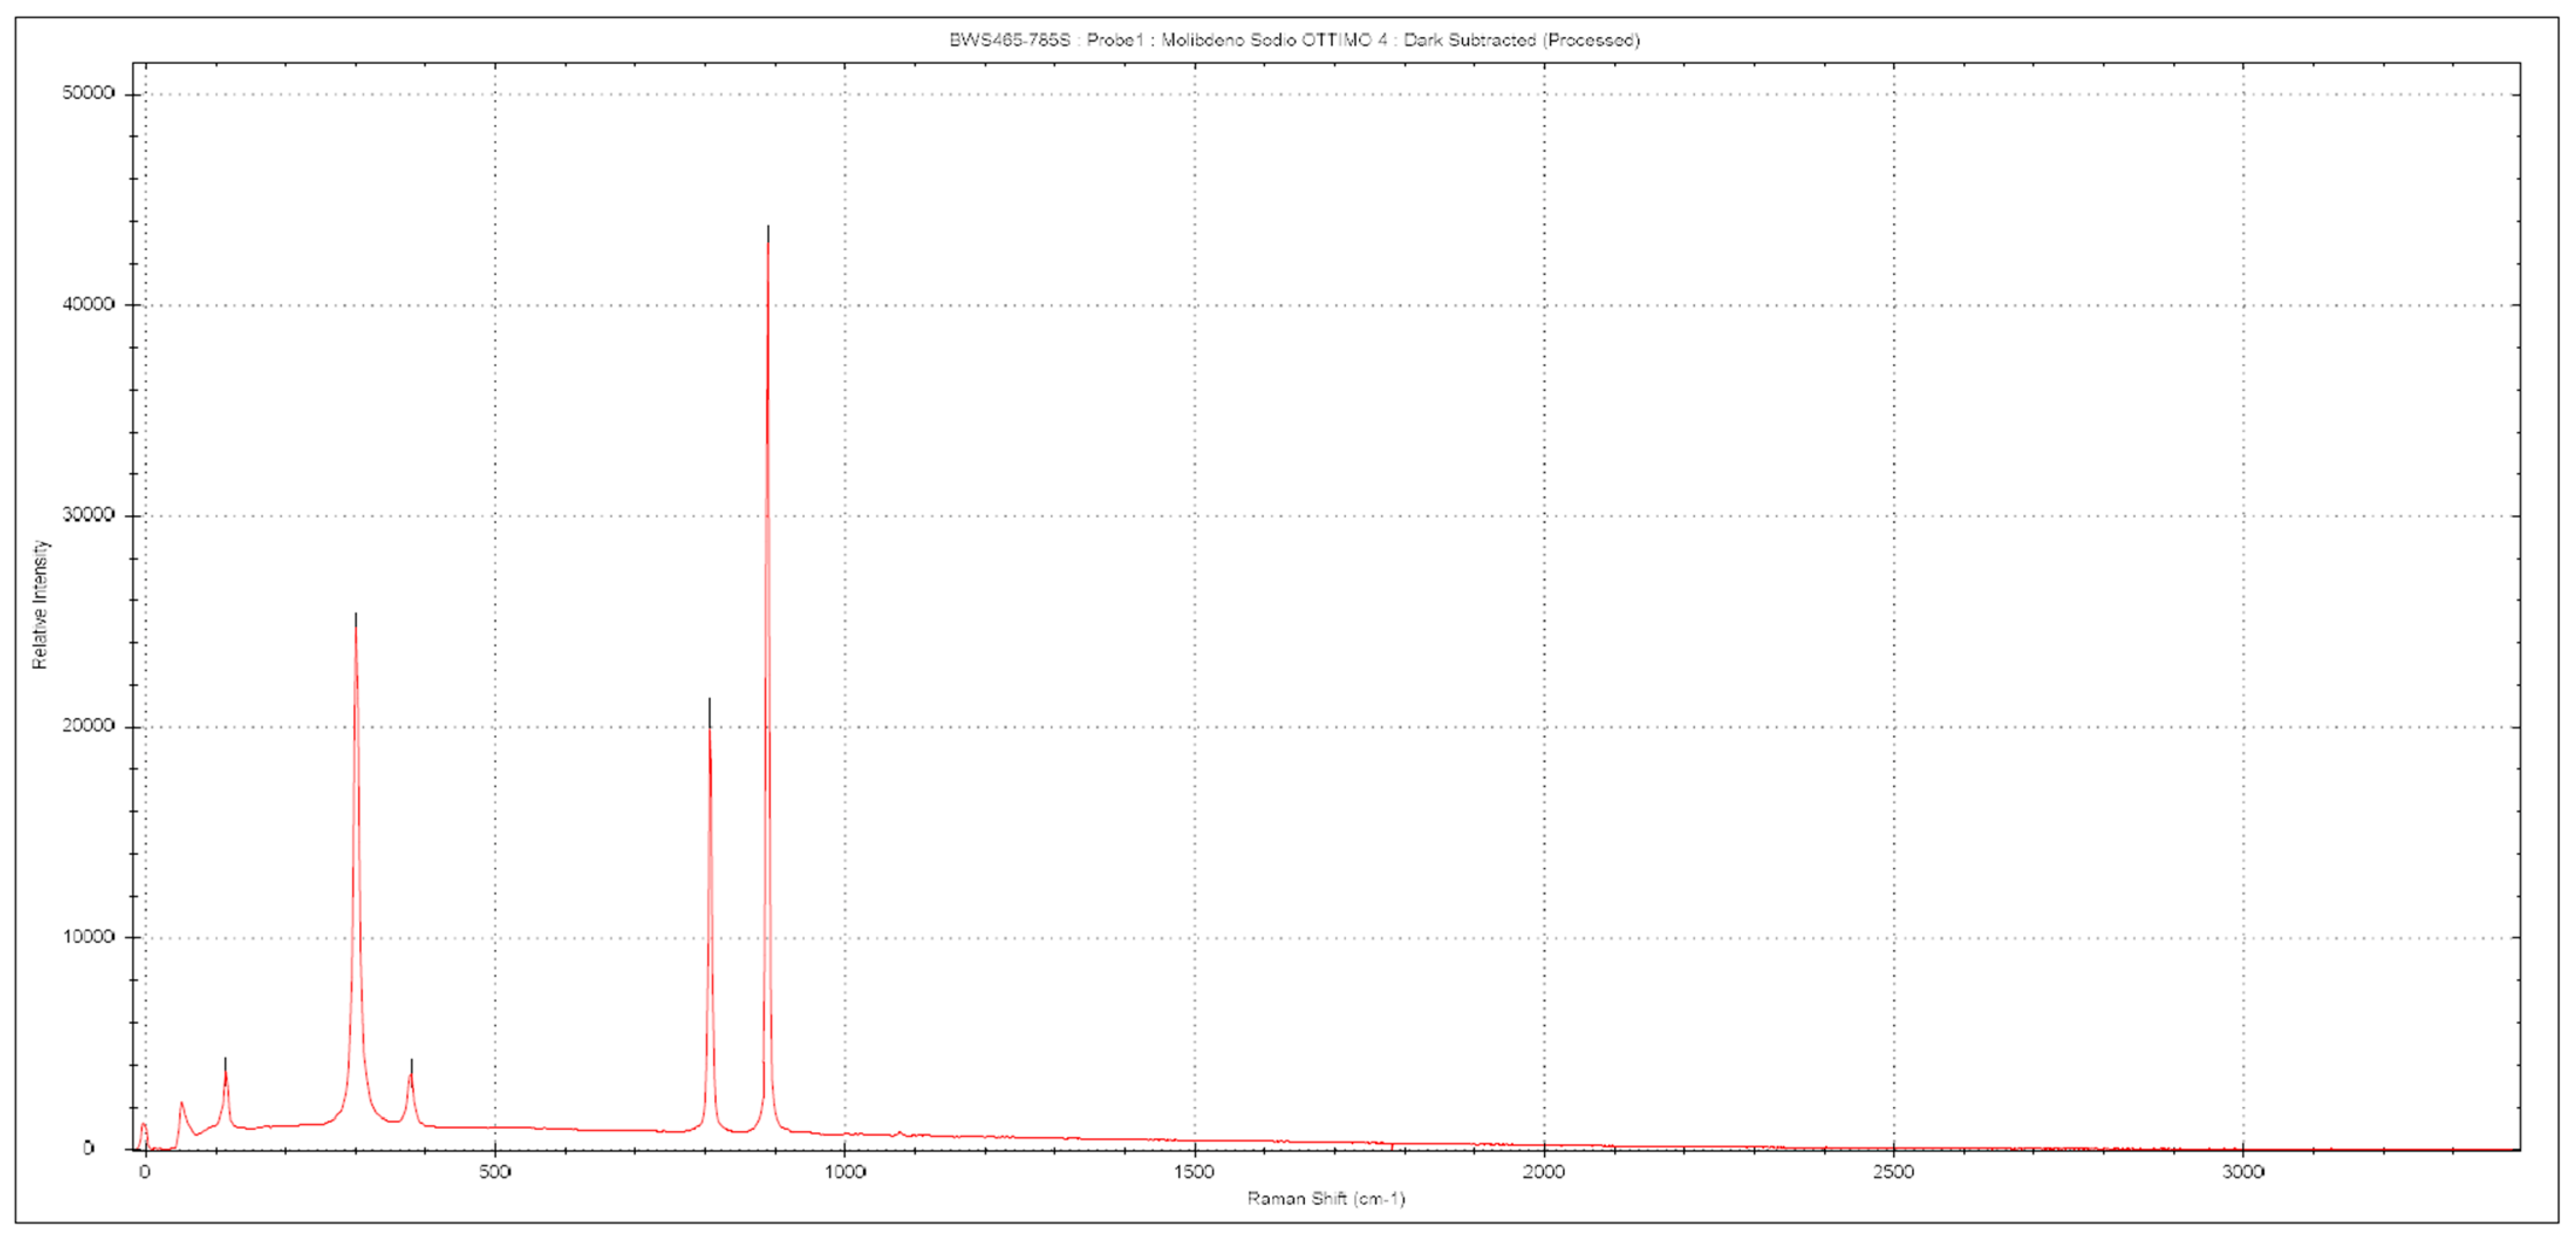The width and height of the screenshot is (2576, 1237).
Task: Click the top of the peak near 300 cm-1
Action: point(356,621)
